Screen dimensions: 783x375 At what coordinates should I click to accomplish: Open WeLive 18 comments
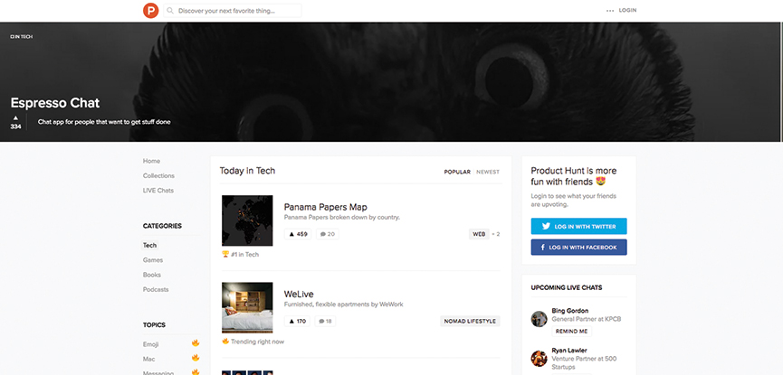pyautogui.click(x=325, y=321)
